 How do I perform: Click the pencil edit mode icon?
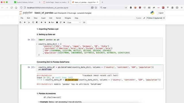(144, 18)
